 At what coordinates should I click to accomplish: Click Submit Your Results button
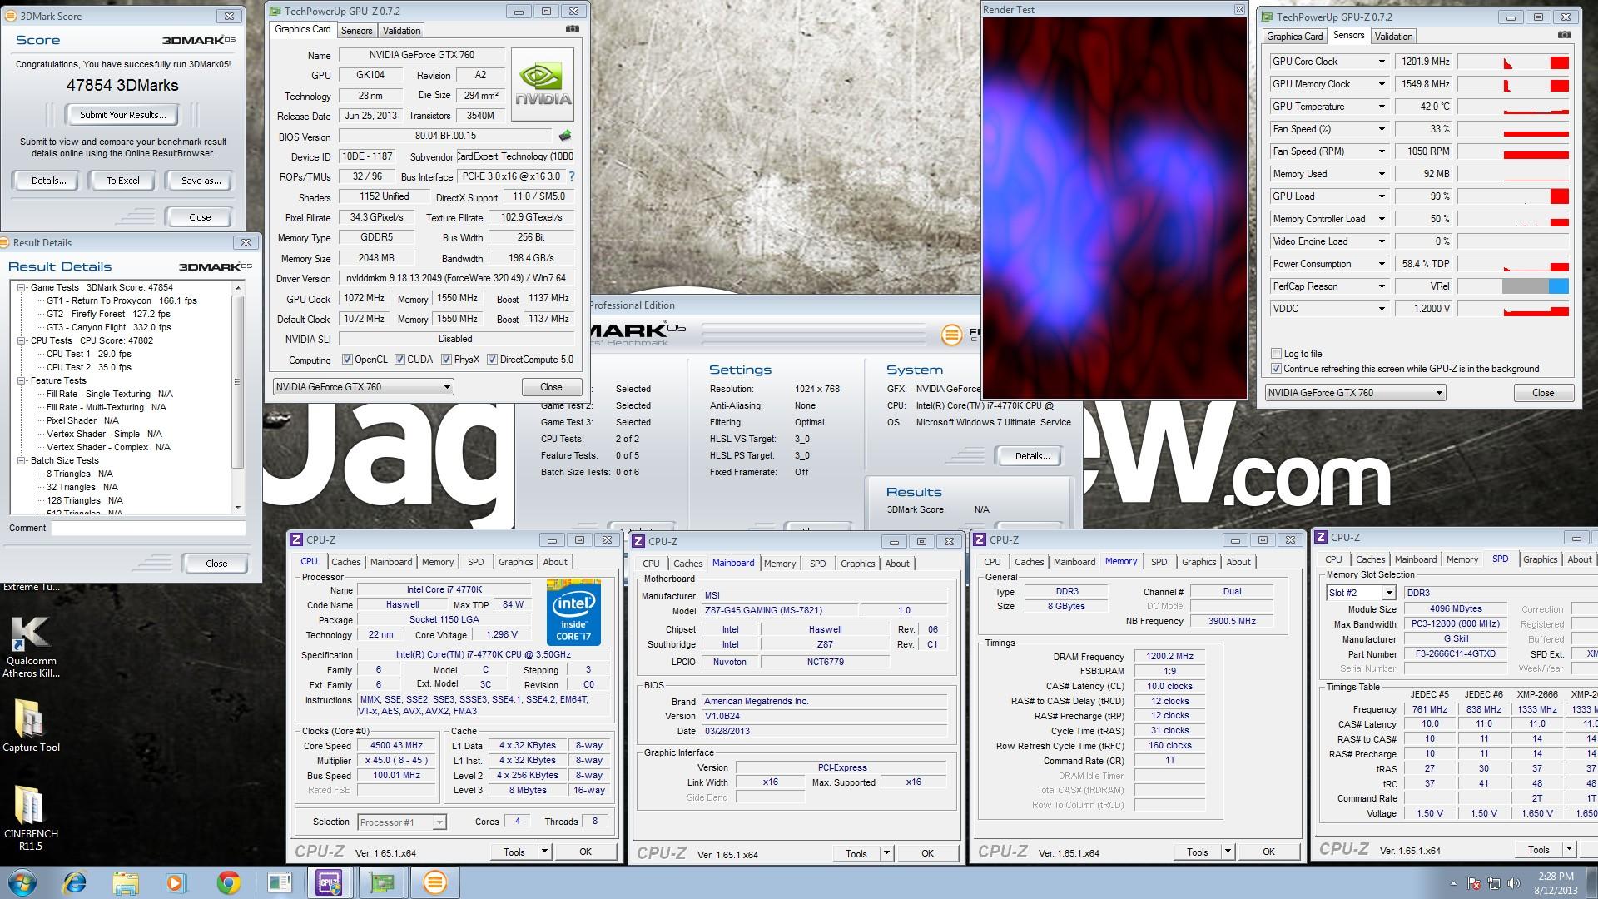(122, 115)
